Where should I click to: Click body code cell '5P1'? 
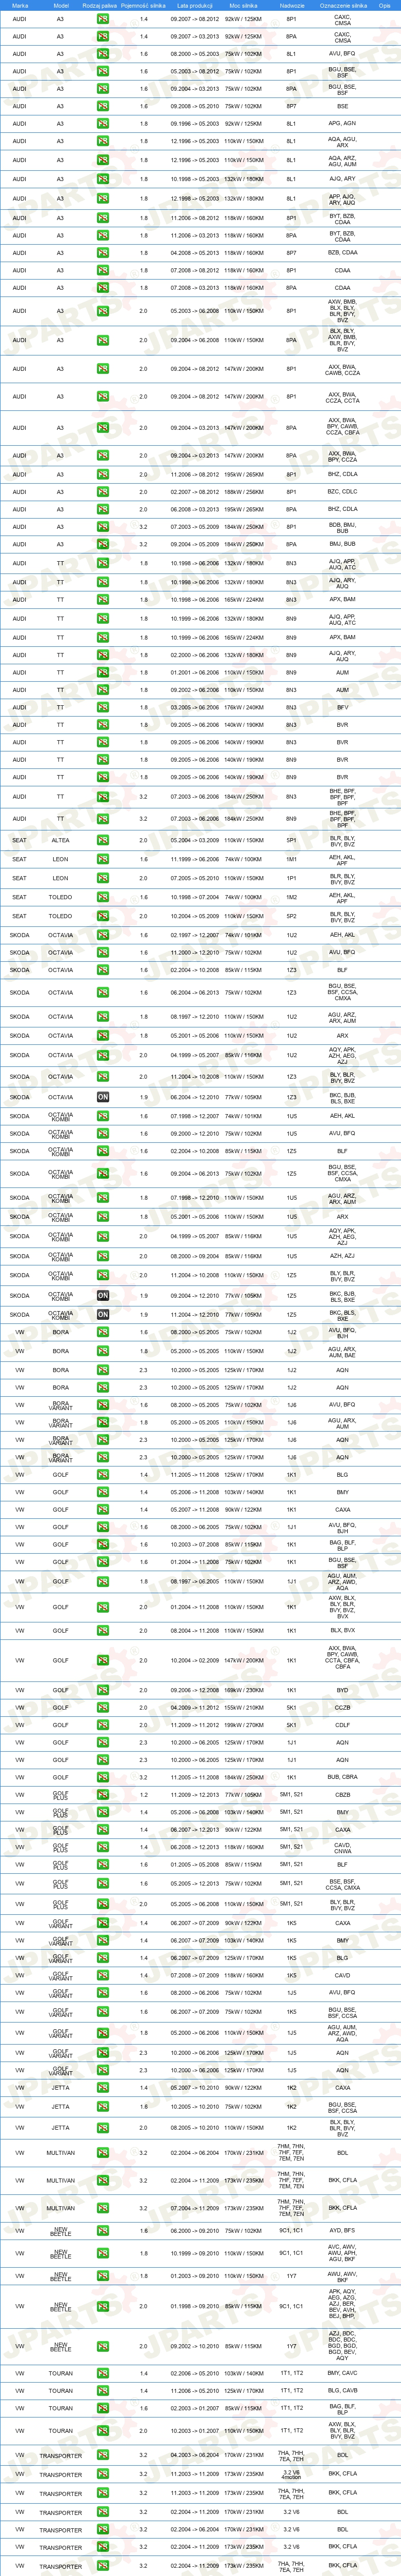click(292, 840)
